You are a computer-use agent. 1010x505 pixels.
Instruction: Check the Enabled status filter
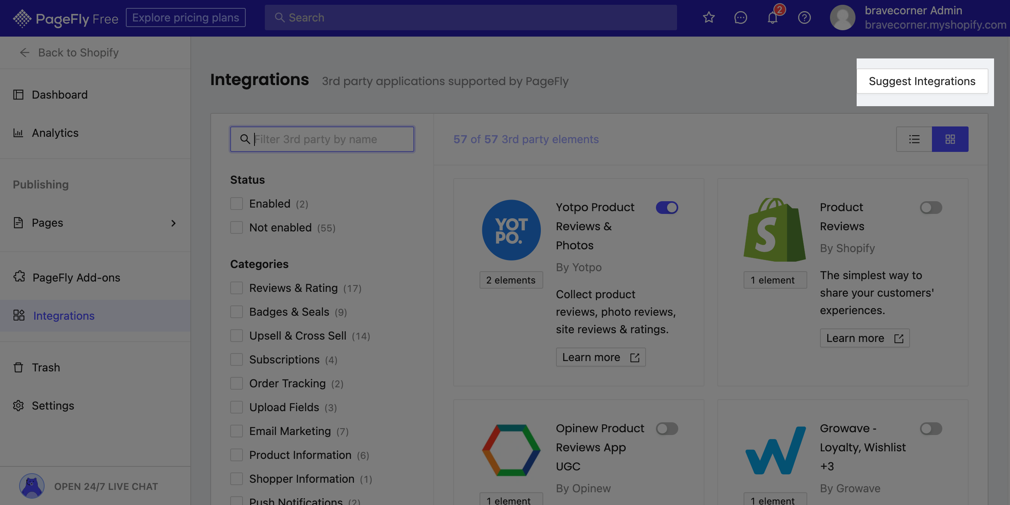point(237,204)
